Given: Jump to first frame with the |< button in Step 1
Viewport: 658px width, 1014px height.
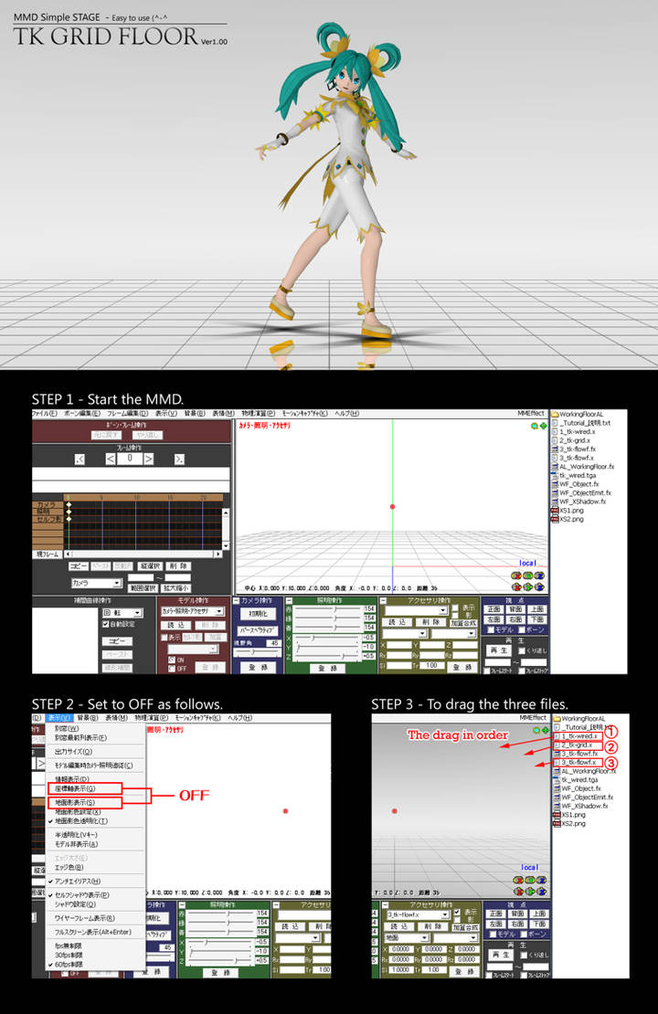Looking at the screenshot, I should [x=80, y=459].
